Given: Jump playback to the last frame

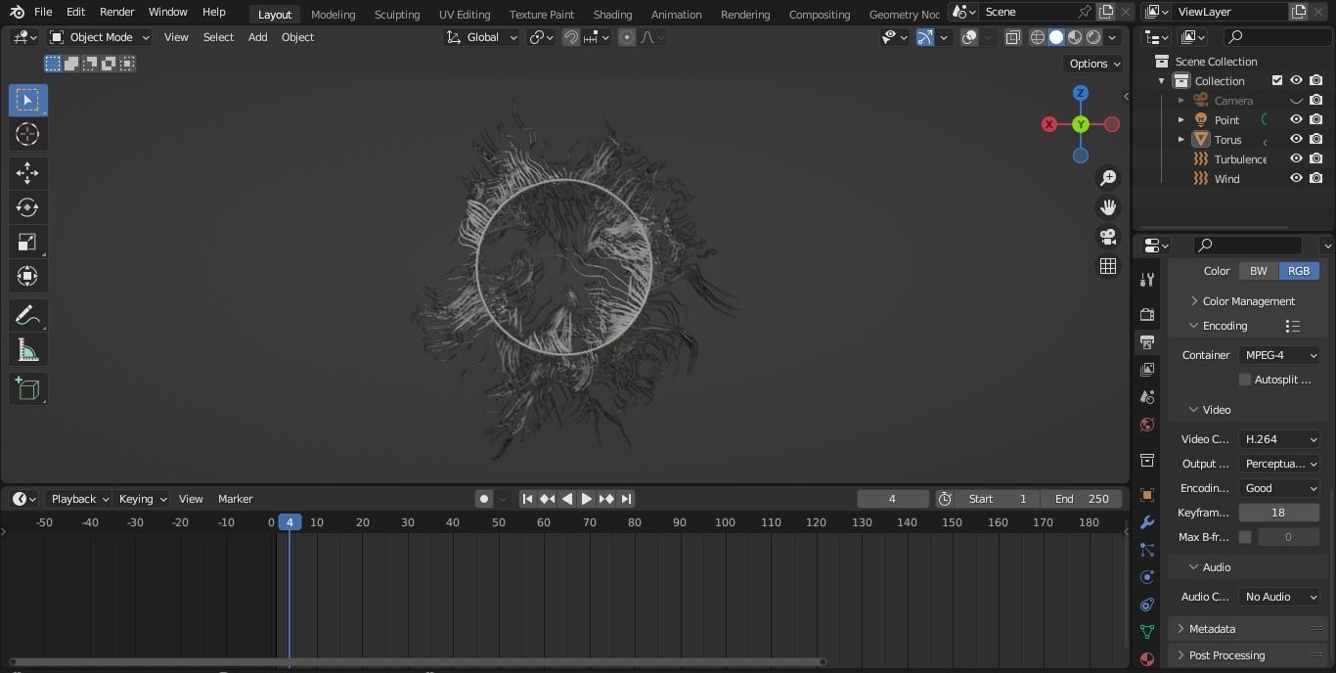Looking at the screenshot, I should click(626, 498).
